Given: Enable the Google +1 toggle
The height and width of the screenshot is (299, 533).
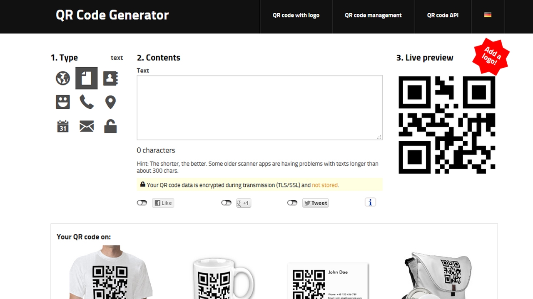Looking at the screenshot, I should tap(226, 203).
